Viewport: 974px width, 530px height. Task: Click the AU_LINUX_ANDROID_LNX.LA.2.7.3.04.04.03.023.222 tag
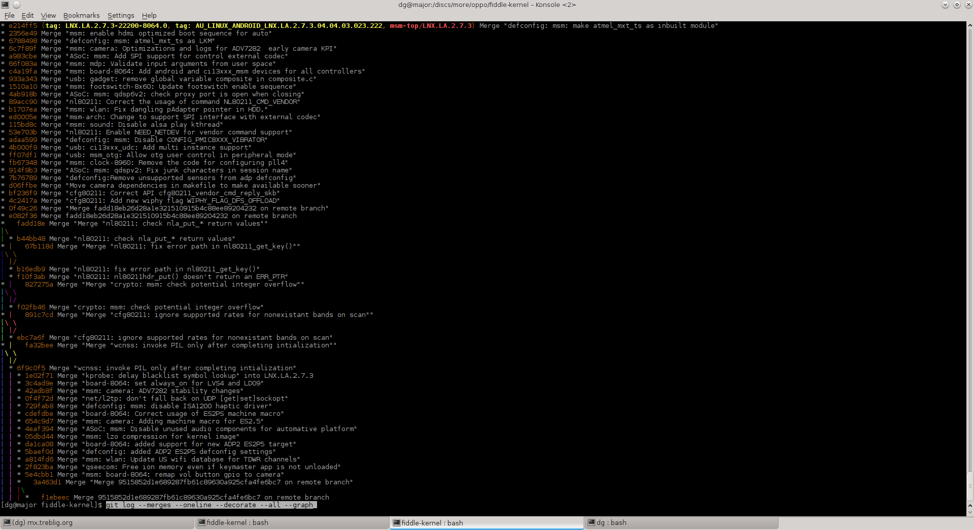(289, 25)
